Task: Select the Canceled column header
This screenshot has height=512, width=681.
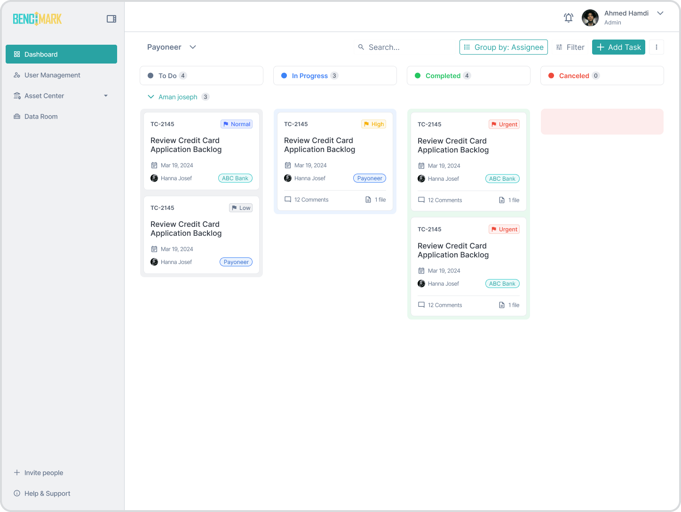Action: point(602,75)
